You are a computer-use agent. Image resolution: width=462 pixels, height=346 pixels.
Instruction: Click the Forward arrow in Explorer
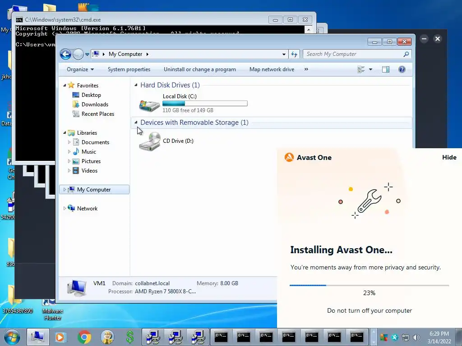pos(78,54)
